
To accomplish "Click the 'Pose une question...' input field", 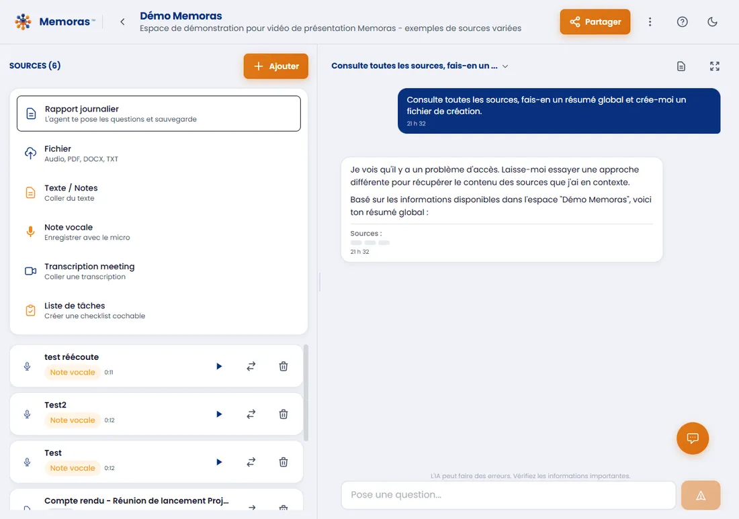I will pos(509,495).
